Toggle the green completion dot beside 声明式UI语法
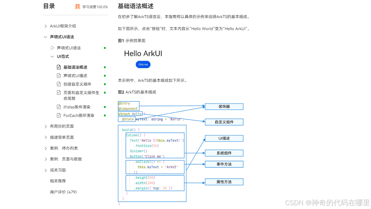The height and width of the screenshot is (209, 371). pos(105,48)
